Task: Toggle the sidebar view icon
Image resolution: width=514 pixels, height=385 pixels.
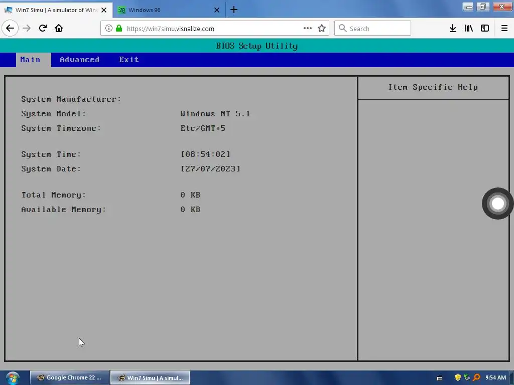Action: (485, 29)
